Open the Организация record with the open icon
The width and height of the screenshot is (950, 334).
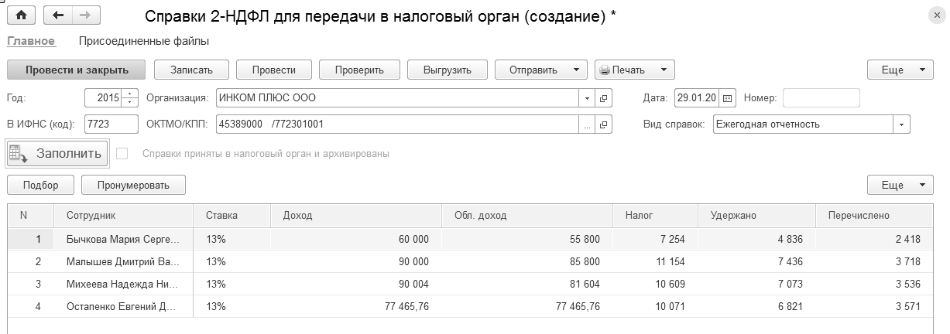[x=604, y=98]
